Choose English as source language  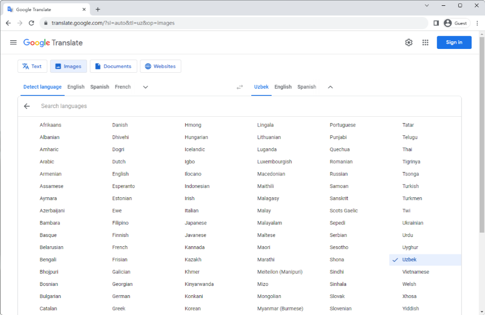click(76, 87)
